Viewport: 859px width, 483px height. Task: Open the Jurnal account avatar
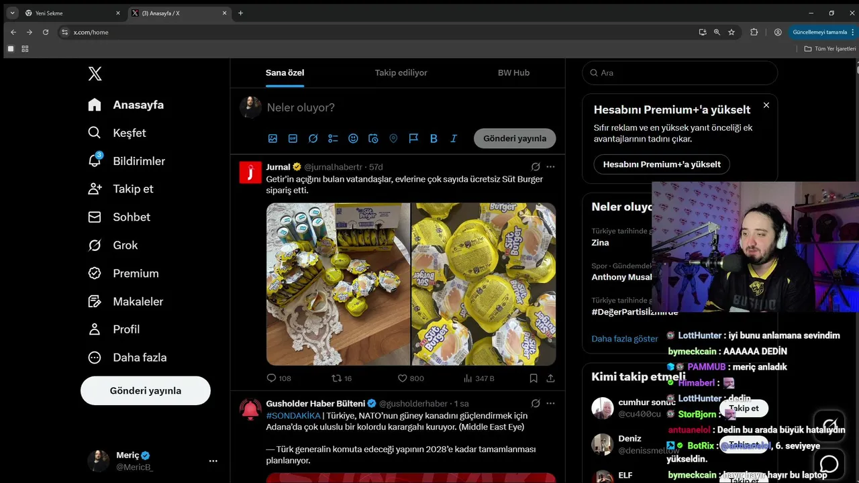click(250, 172)
